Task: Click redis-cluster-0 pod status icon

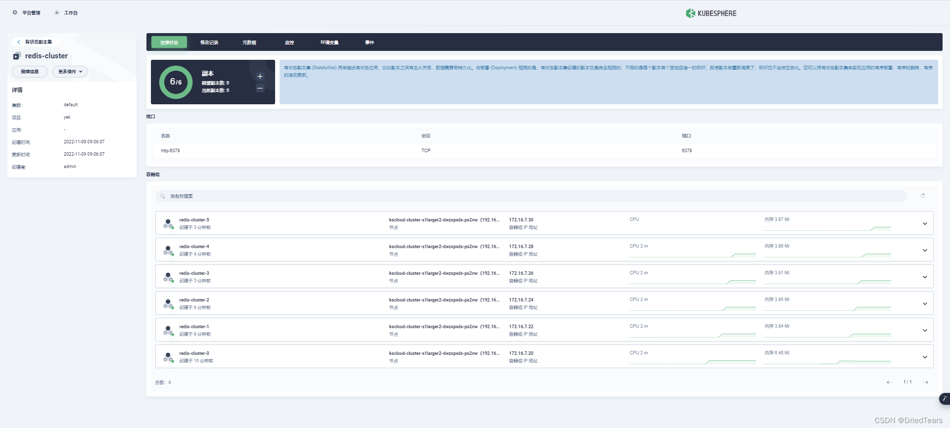Action: [x=168, y=357]
